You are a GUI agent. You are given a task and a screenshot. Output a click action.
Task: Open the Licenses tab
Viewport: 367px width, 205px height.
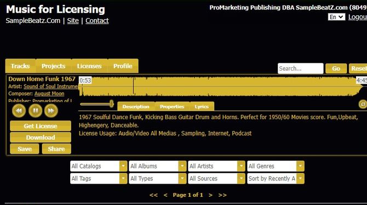tap(89, 66)
